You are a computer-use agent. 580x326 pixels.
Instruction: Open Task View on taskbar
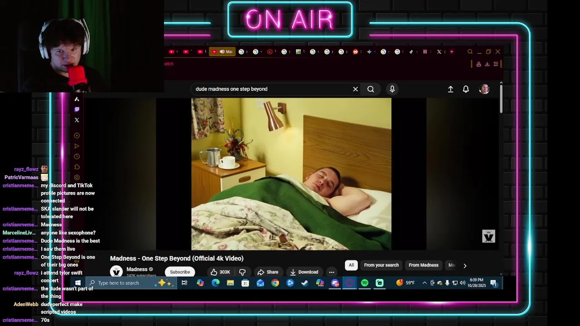184,283
